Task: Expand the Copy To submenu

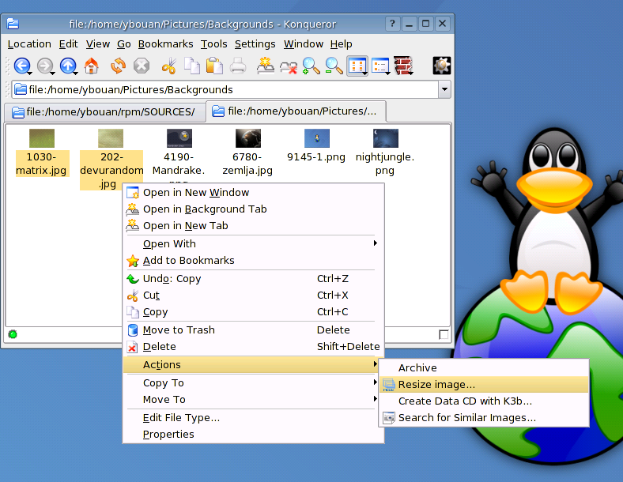Action: 251,382
